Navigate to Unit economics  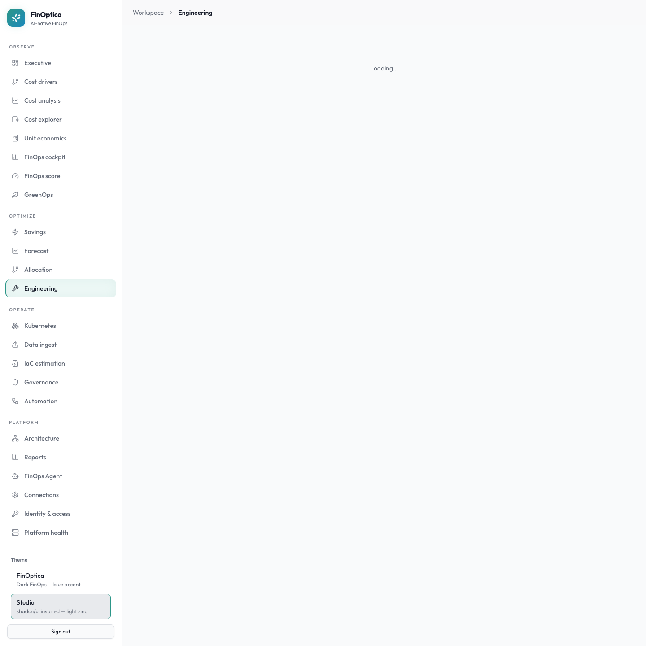point(61,138)
